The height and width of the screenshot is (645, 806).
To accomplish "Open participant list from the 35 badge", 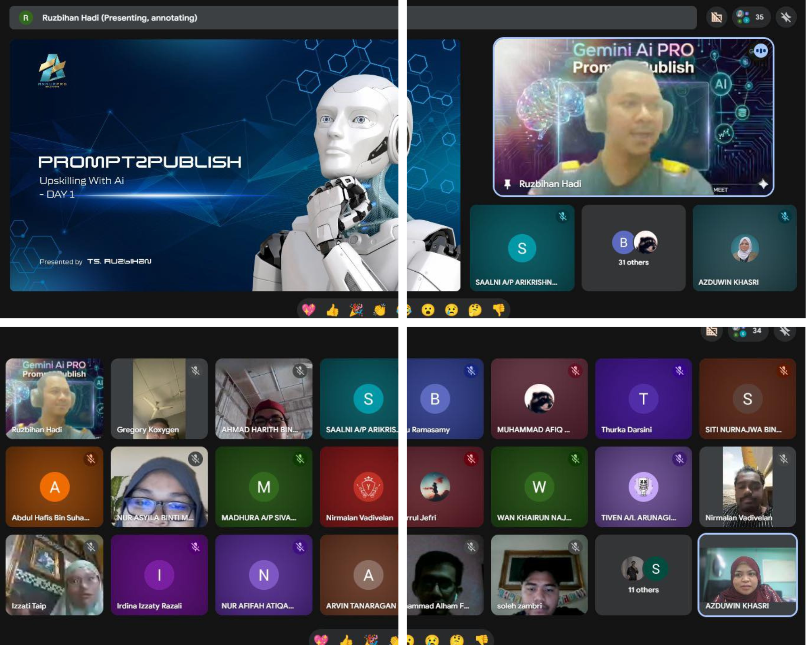I will [751, 17].
